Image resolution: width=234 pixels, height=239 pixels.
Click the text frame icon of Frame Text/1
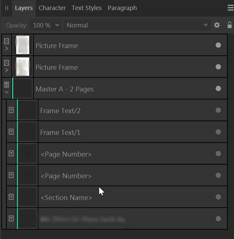pyautogui.click(x=11, y=132)
